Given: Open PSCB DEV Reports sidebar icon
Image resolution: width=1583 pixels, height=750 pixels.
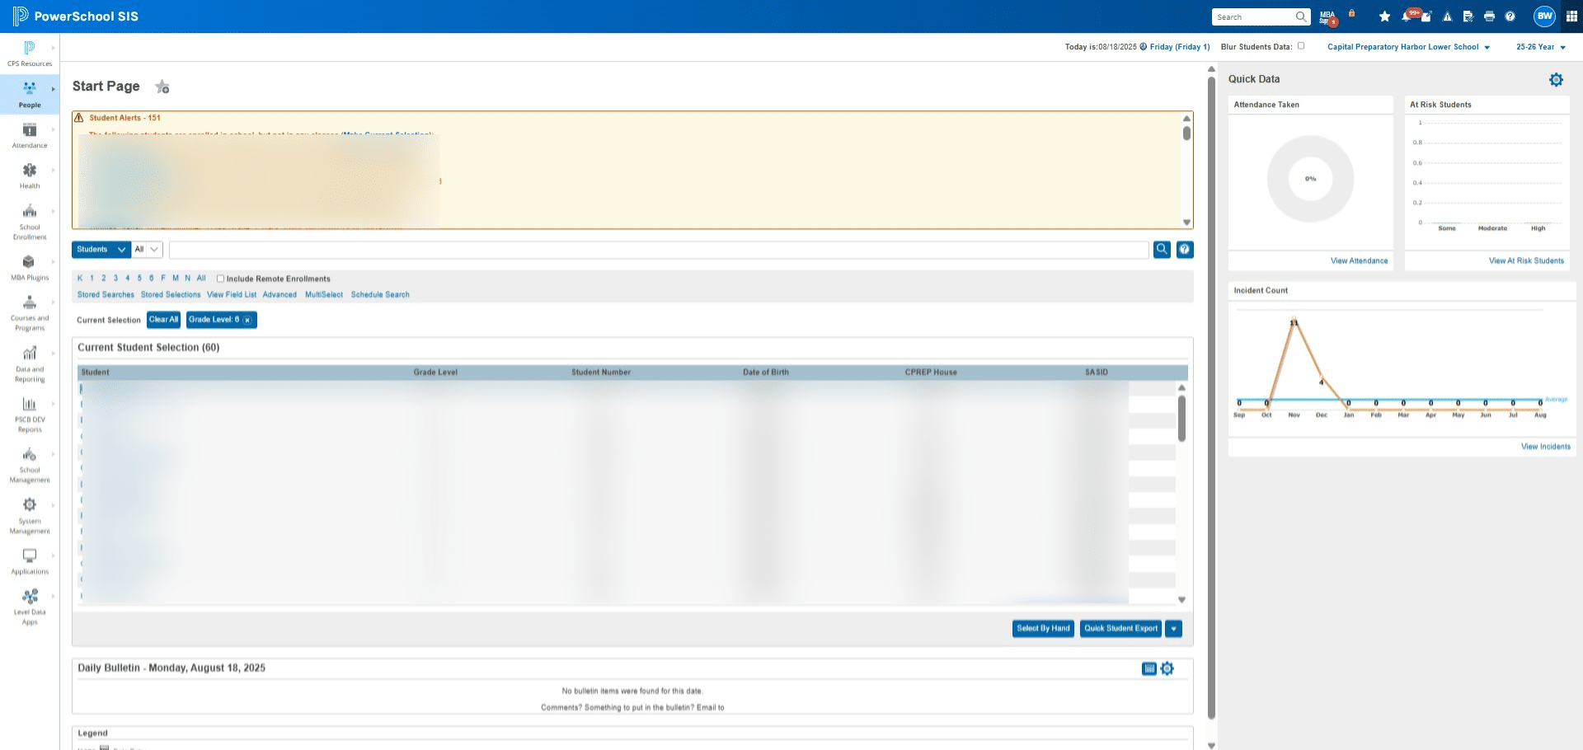Looking at the screenshot, I should click(x=30, y=415).
